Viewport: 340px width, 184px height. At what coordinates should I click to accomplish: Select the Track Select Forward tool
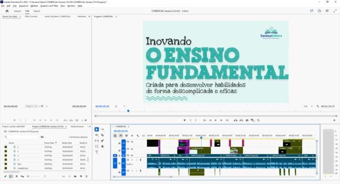click(102, 129)
